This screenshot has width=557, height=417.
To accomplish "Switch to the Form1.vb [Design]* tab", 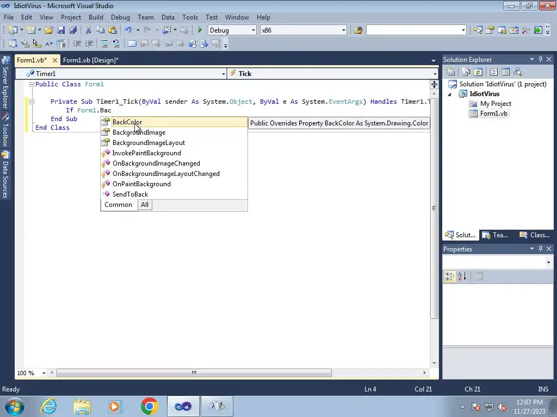I will tap(91, 60).
